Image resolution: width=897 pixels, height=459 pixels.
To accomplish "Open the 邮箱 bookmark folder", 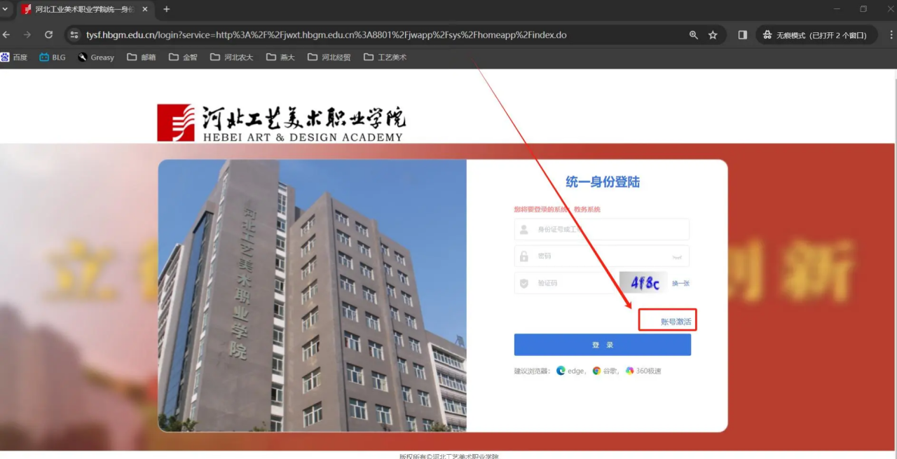I will coord(142,57).
